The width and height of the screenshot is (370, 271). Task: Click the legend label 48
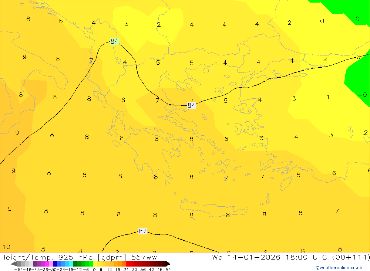160,270
